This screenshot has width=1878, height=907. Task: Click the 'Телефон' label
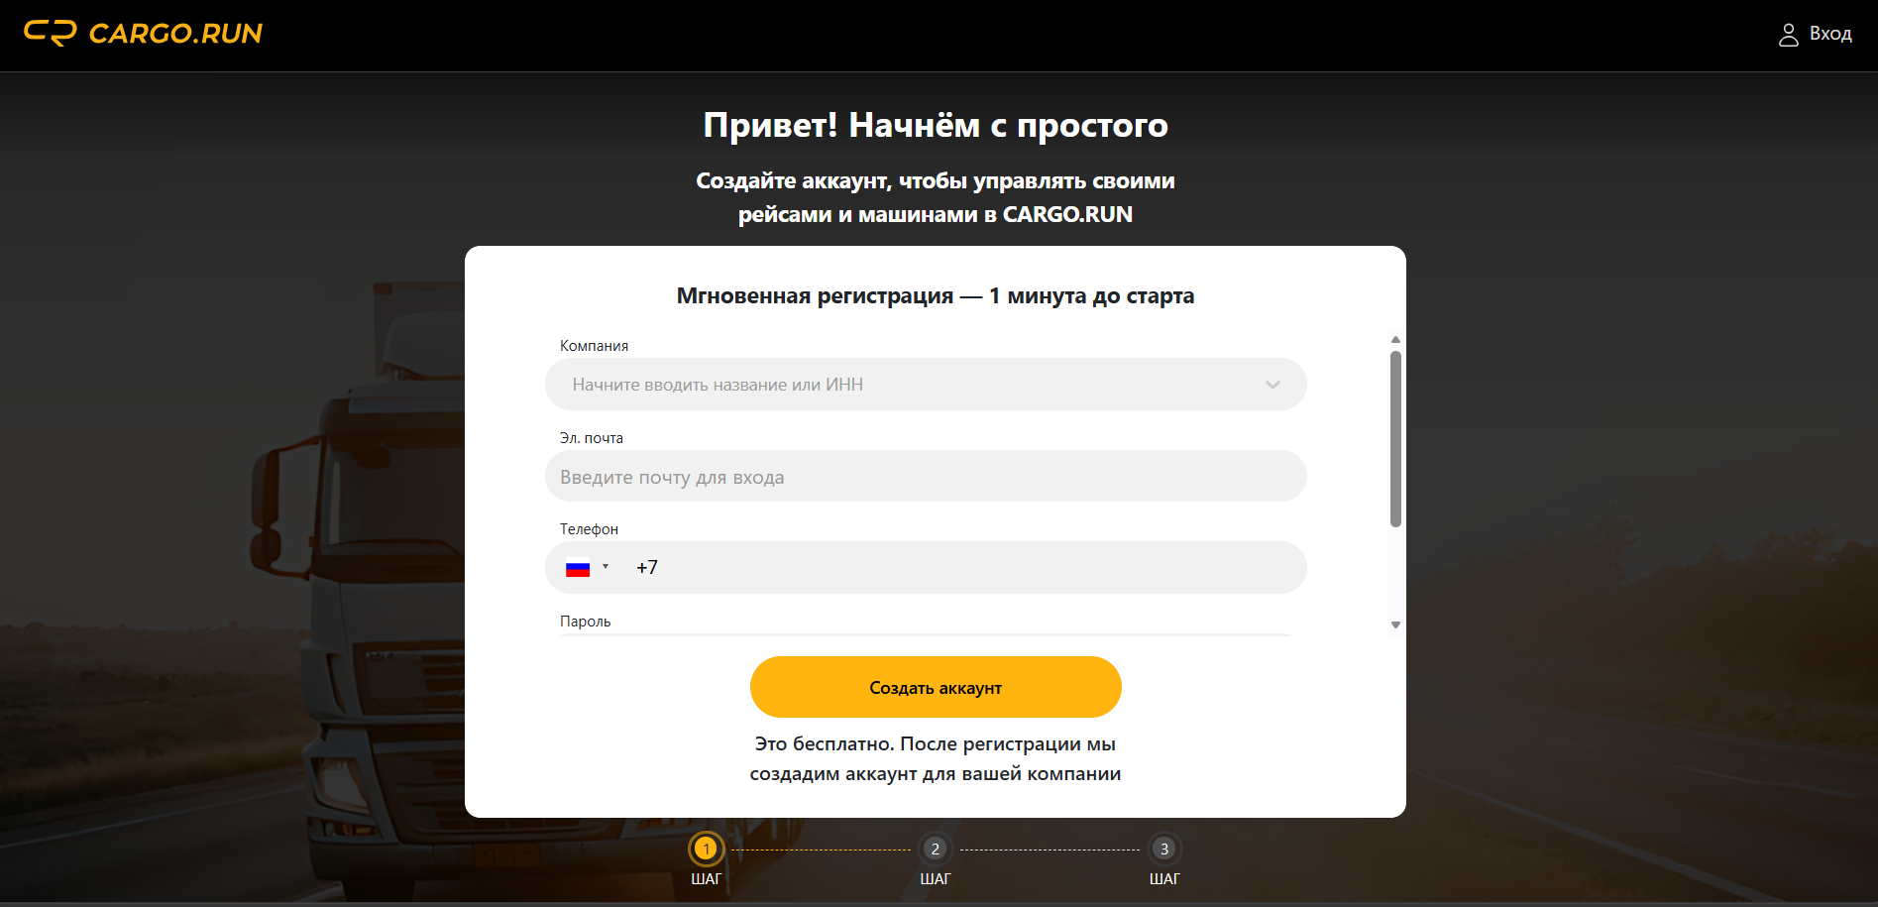pos(589,529)
